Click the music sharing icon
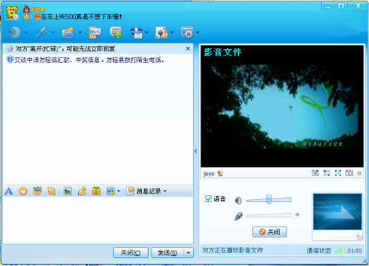369x266 pixels. (x=82, y=191)
